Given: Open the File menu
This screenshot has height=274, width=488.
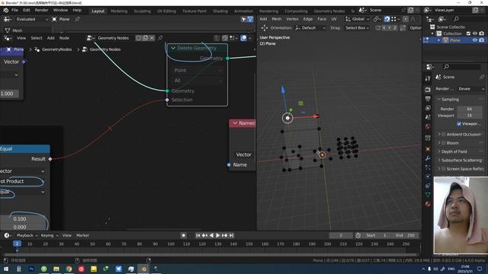Looking at the screenshot, I should coord(14,10).
